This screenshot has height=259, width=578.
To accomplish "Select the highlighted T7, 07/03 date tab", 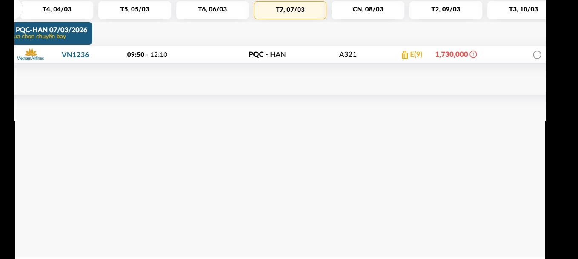I will click(x=290, y=10).
